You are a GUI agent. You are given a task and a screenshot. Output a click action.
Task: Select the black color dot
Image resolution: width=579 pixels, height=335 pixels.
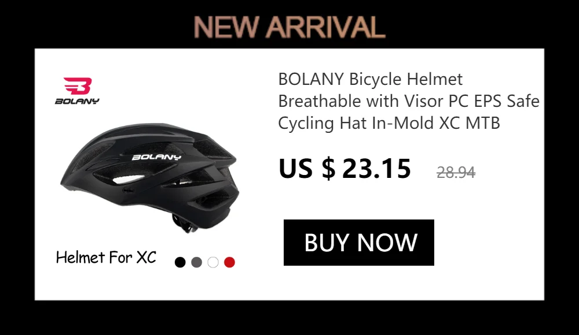180,262
